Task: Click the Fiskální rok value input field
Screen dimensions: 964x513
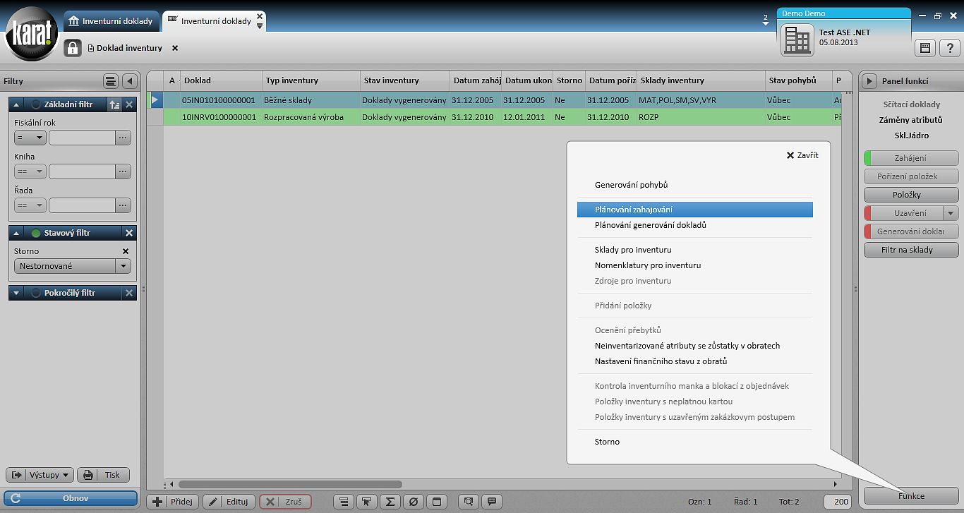Action: [x=82, y=138]
